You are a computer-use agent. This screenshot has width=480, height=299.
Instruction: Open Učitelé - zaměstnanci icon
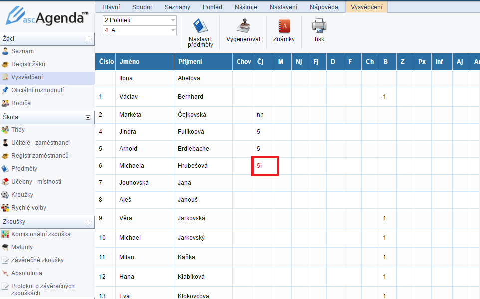tap(5, 143)
